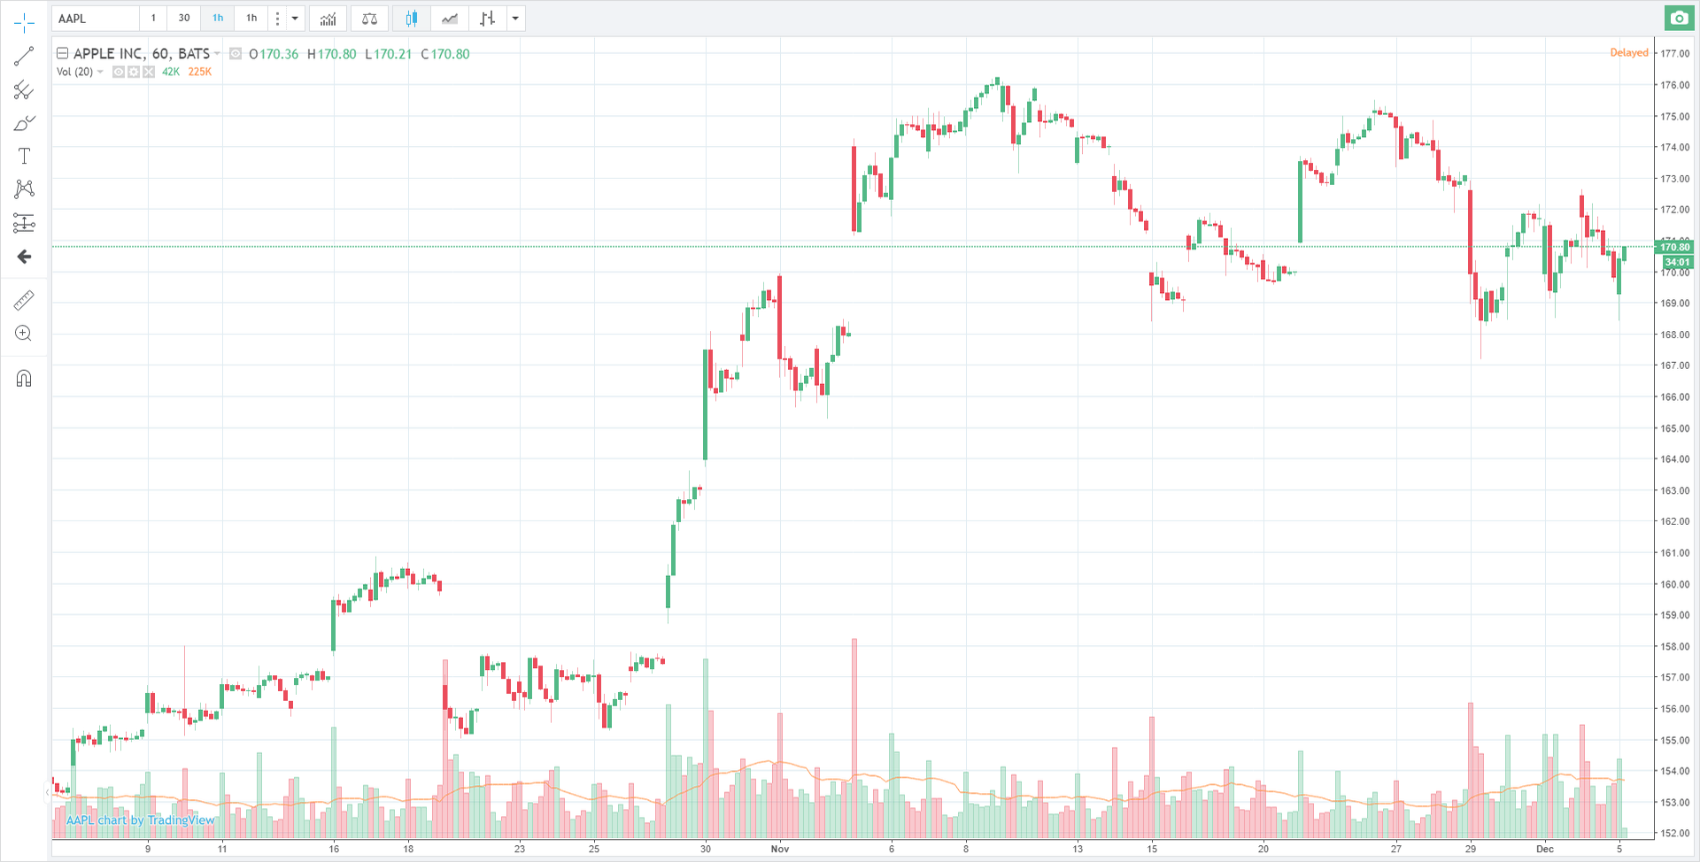1700x862 pixels.
Task: Open the indicators menu
Action: tap(328, 19)
